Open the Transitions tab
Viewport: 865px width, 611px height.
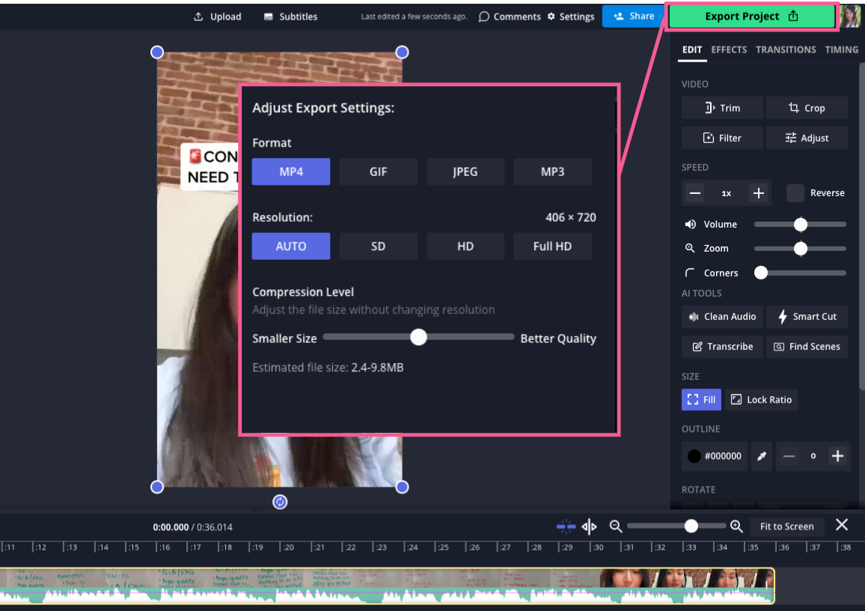tap(786, 49)
